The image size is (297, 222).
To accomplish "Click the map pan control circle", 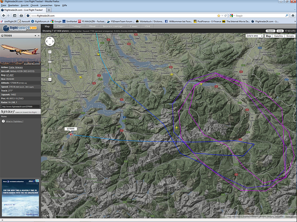I will click(x=50, y=41).
